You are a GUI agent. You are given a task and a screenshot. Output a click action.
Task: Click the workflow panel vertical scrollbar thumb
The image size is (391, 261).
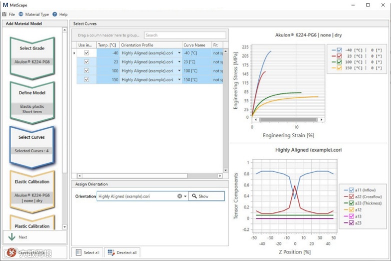[65, 103]
